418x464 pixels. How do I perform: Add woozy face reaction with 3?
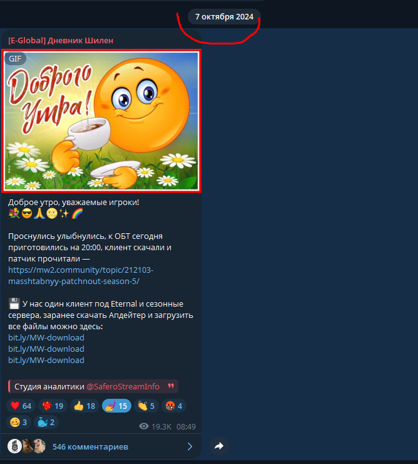coord(19,422)
